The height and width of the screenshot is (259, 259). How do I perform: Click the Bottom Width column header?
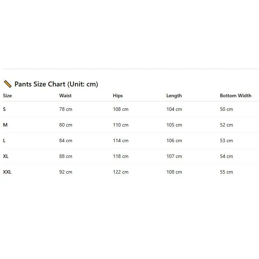tap(235, 96)
